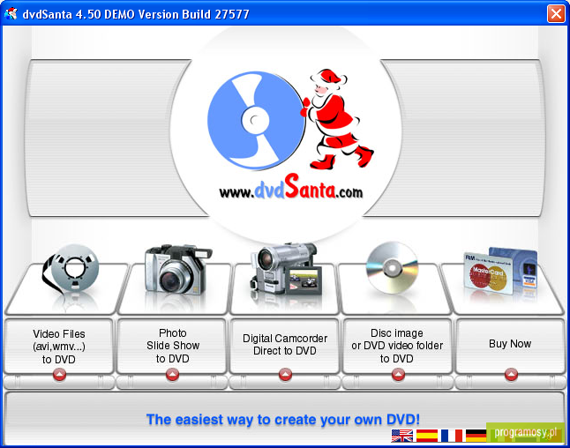Screen dimensions: 570x448
Task: Click red arrow under Buy Now button
Action: [x=511, y=374]
